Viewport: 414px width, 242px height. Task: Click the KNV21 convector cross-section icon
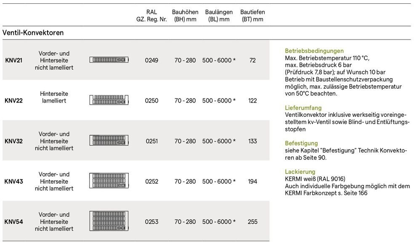click(109, 60)
